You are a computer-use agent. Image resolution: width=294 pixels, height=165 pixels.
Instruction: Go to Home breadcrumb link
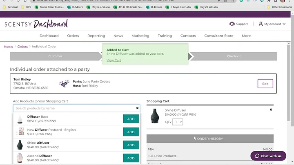9,46
